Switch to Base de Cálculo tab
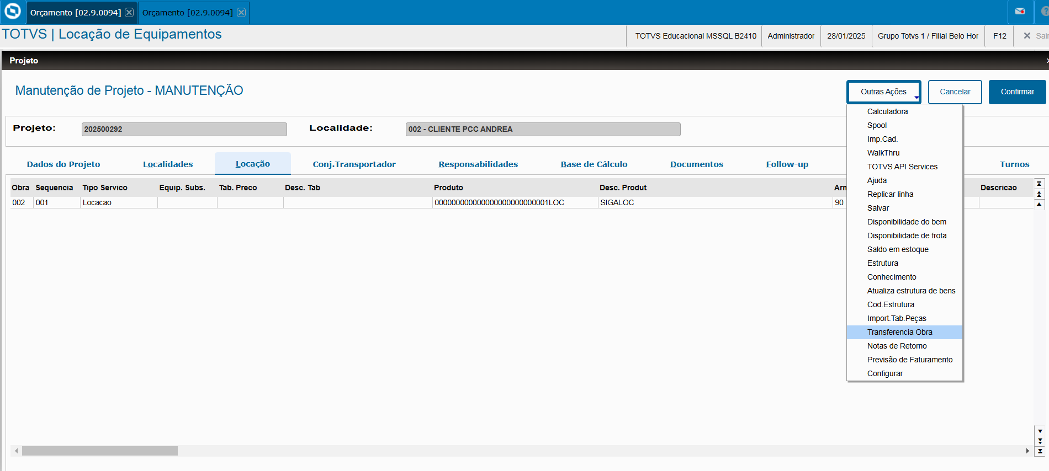Screen dimensions: 1049x471 (x=594, y=164)
